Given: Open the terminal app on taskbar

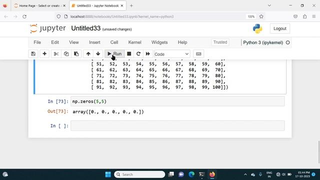Looking at the screenshot, I should [201, 174].
